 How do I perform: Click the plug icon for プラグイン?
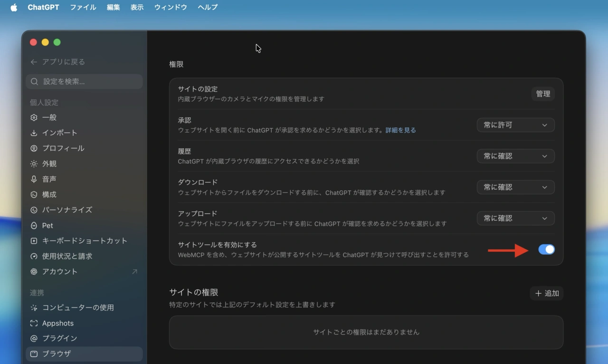click(34, 338)
